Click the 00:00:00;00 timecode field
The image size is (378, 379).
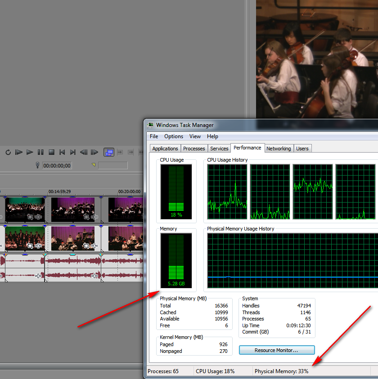(57, 166)
